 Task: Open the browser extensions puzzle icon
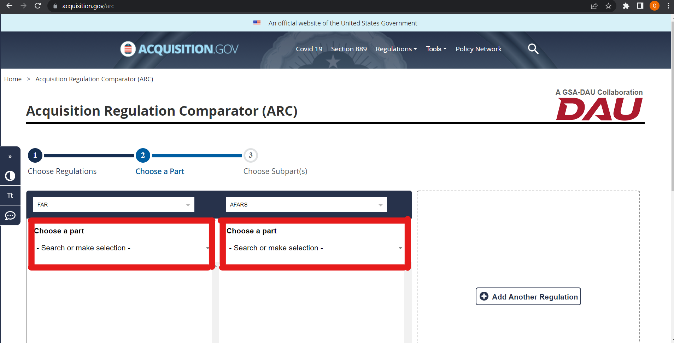pos(626,6)
